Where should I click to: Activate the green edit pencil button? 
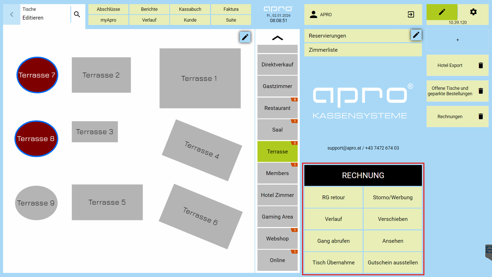pos(442,12)
